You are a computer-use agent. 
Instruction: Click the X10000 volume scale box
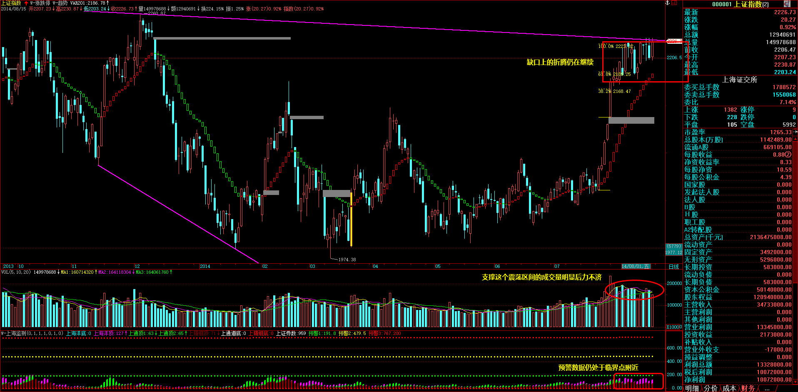pos(674,327)
